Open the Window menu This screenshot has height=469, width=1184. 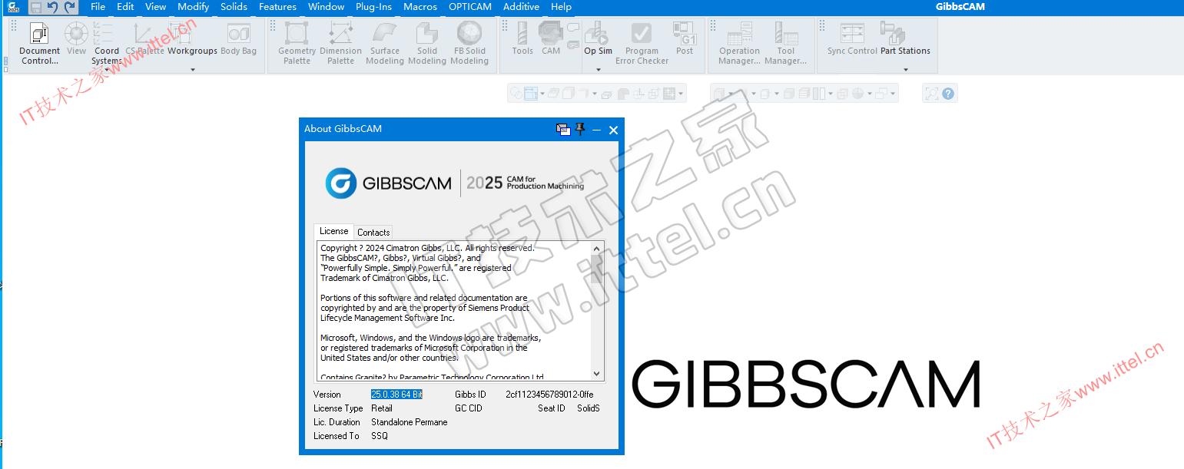click(326, 7)
